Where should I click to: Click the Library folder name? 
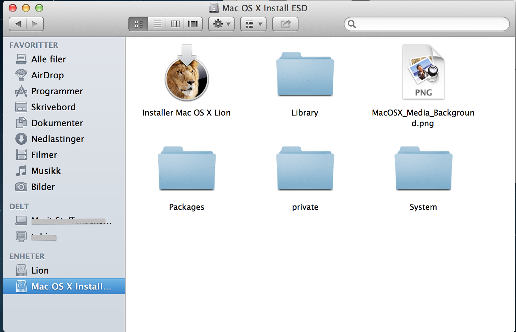(x=305, y=113)
